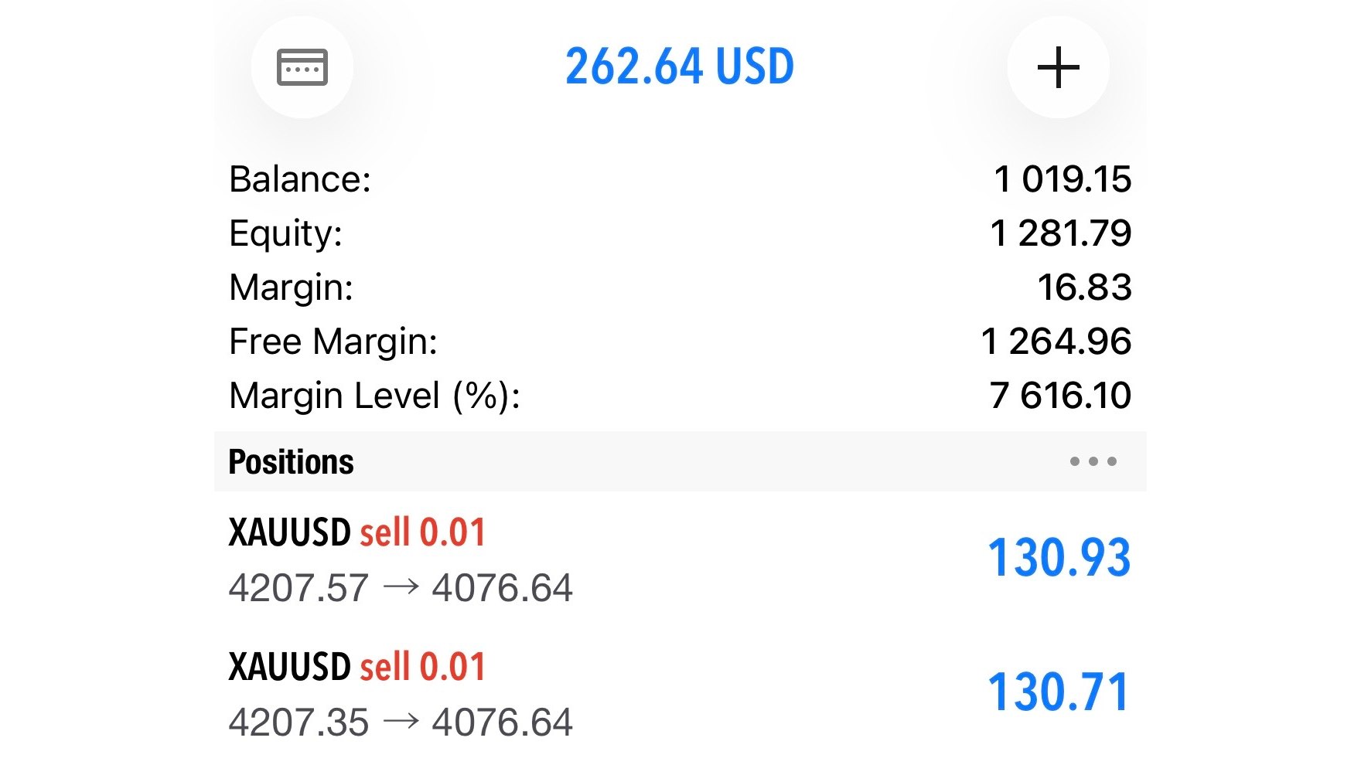Tap the free margin value 1 264.96
Viewport: 1361px width, 765px height.
click(1056, 342)
